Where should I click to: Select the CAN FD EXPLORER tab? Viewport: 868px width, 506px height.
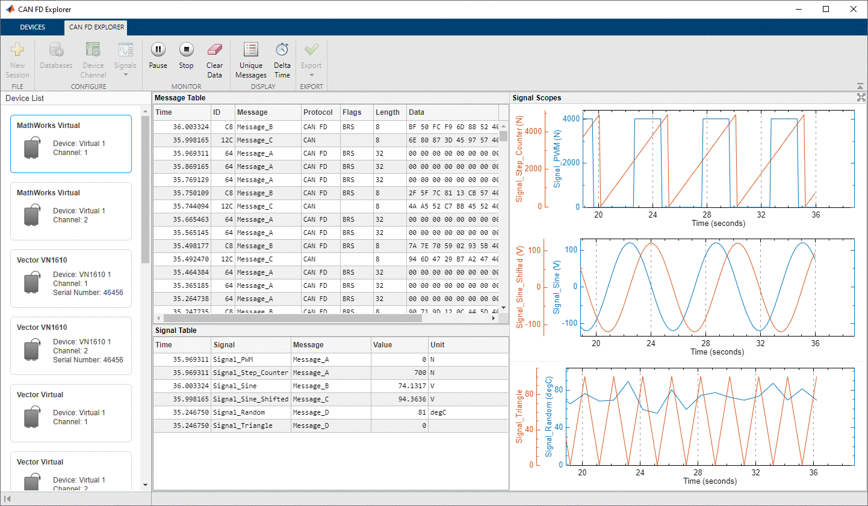click(95, 27)
